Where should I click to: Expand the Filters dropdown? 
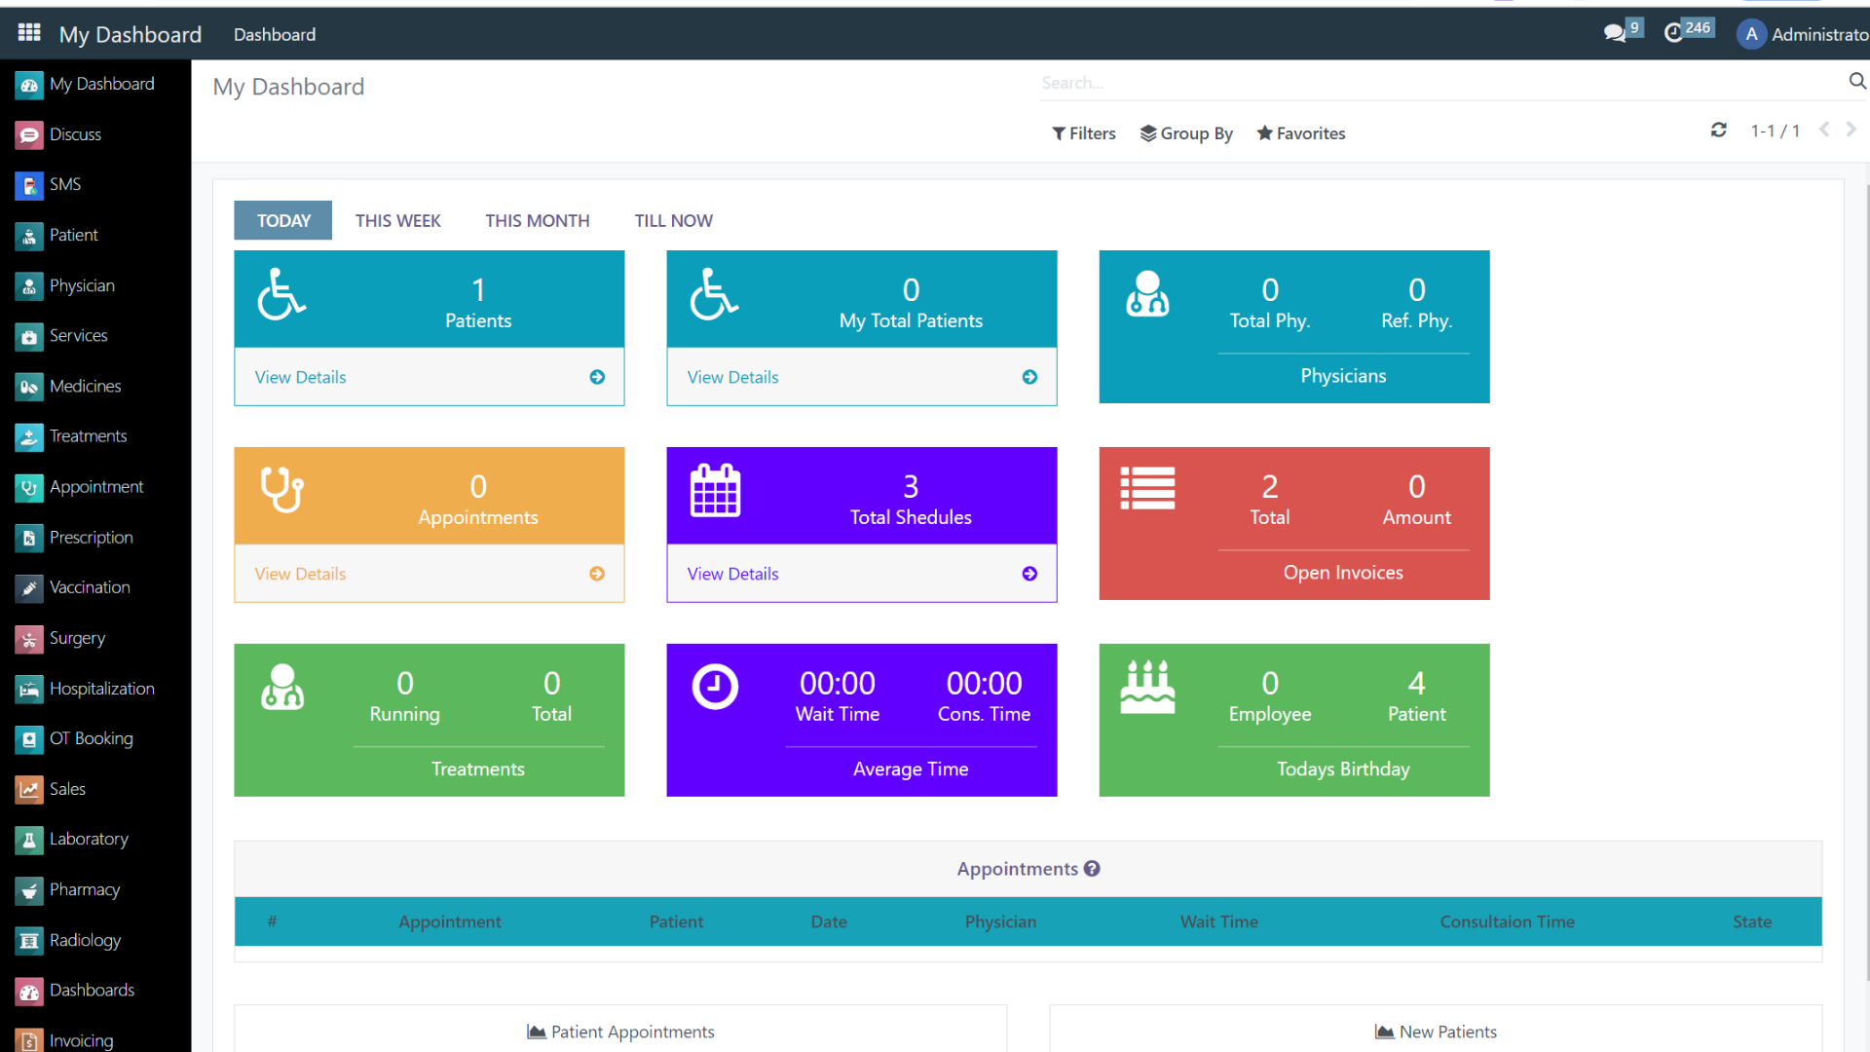(1083, 133)
